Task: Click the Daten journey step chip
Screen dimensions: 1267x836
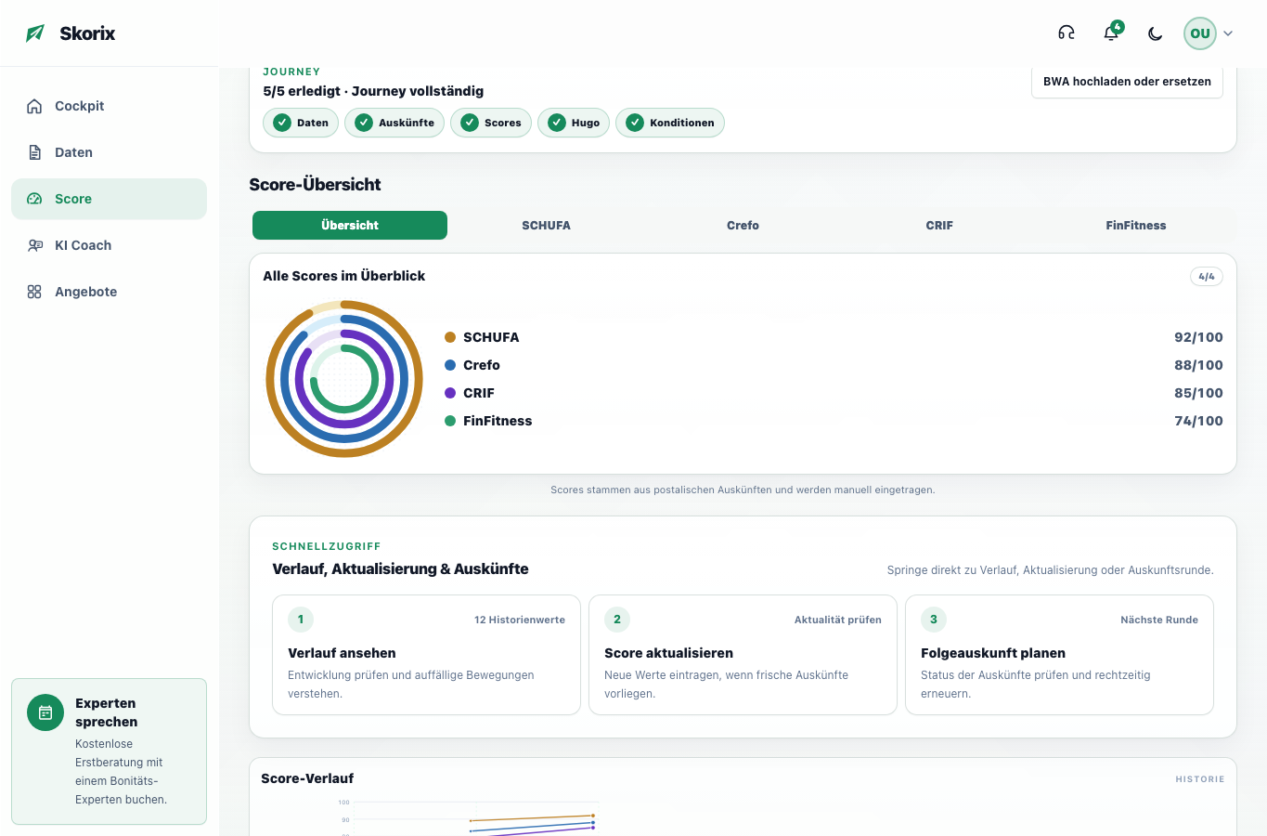Action: 301,123
